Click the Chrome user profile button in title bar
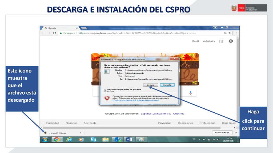The height and width of the screenshot is (153, 273). click(215, 27)
